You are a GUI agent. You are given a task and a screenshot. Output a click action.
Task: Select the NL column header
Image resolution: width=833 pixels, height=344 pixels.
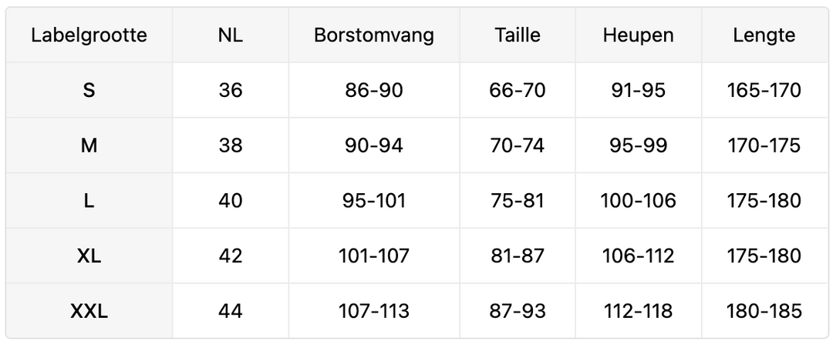(230, 35)
